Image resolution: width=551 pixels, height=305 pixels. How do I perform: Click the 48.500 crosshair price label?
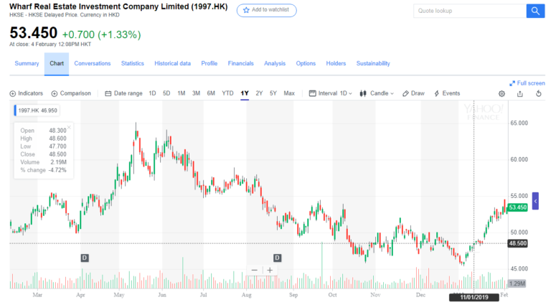(x=517, y=243)
